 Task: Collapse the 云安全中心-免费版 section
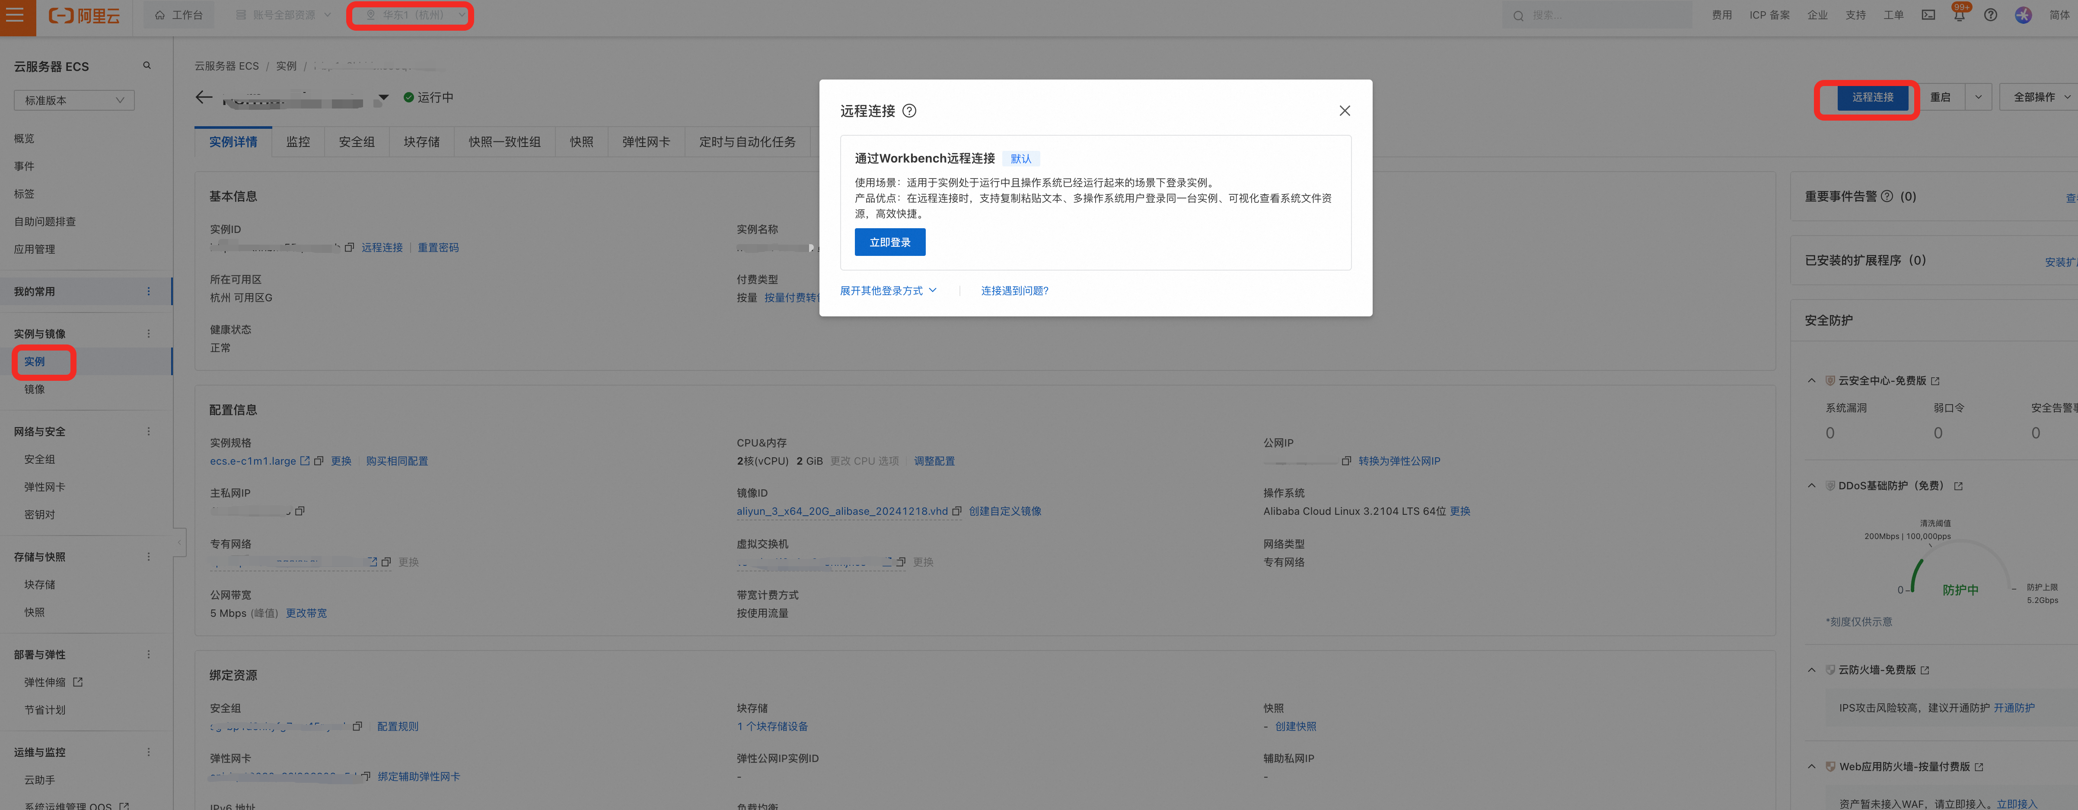point(1812,381)
